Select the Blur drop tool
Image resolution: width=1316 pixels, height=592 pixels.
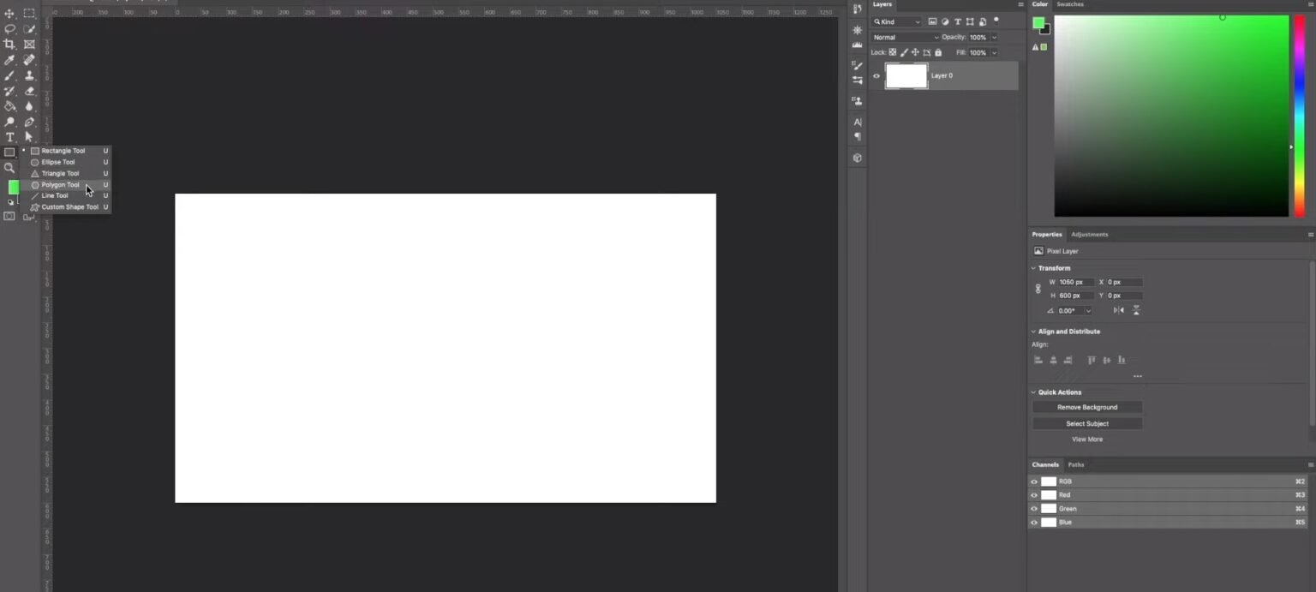pos(29,106)
